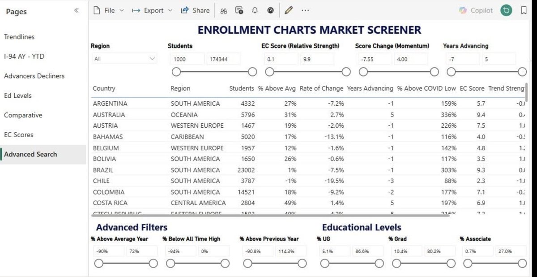Click the subscribe to report icon

pos(239,10)
